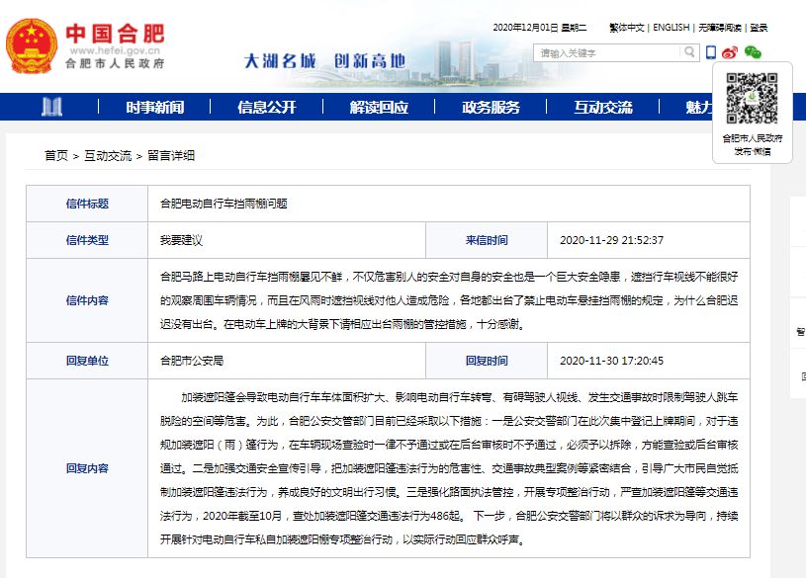806x578 pixels.
Task: Open the 解读回应 menu
Action: (x=379, y=107)
